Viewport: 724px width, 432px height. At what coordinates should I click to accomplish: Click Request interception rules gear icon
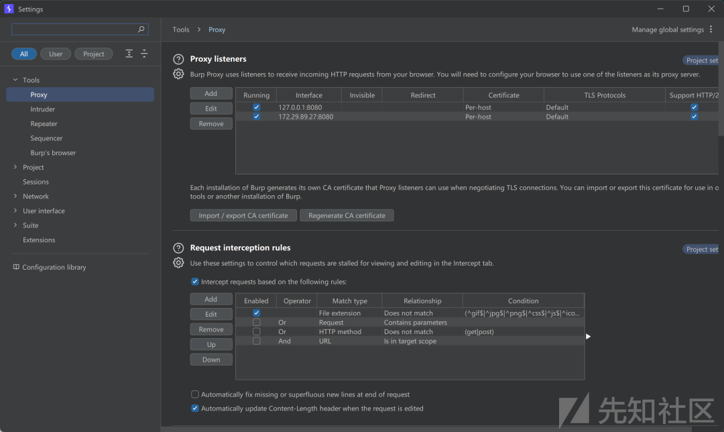[178, 263]
